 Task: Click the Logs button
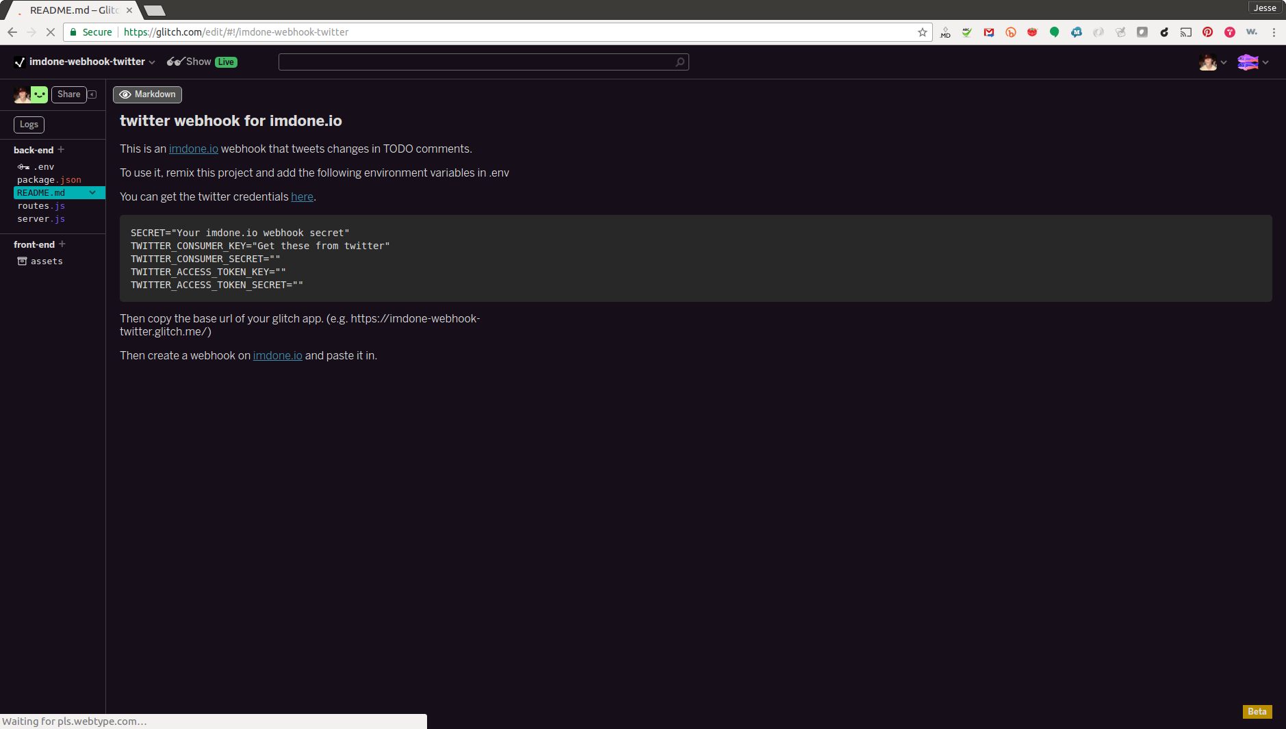pos(29,125)
